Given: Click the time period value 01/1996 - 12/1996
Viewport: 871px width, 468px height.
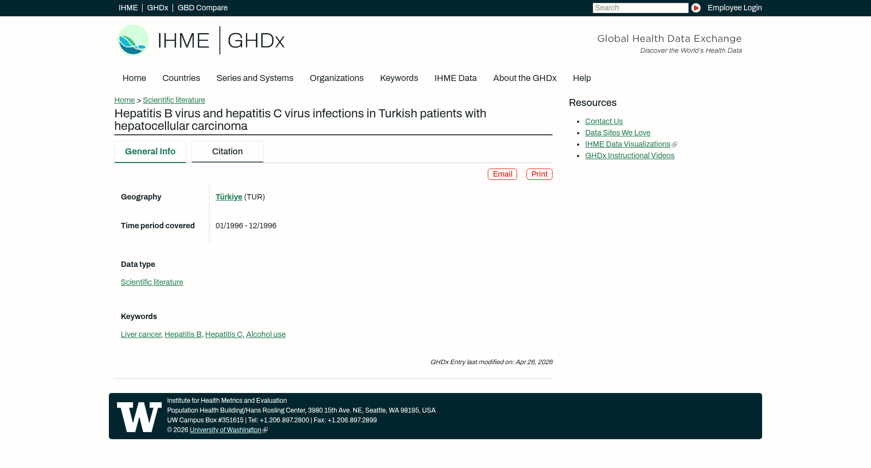Looking at the screenshot, I should [x=246, y=226].
